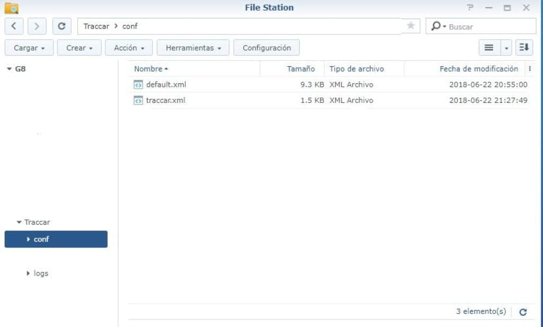Minimize the File Station window
Viewport: 543px width, 327px height.
pos(488,7)
